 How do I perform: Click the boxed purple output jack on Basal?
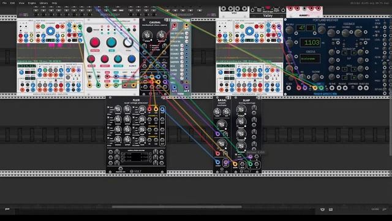225,162
